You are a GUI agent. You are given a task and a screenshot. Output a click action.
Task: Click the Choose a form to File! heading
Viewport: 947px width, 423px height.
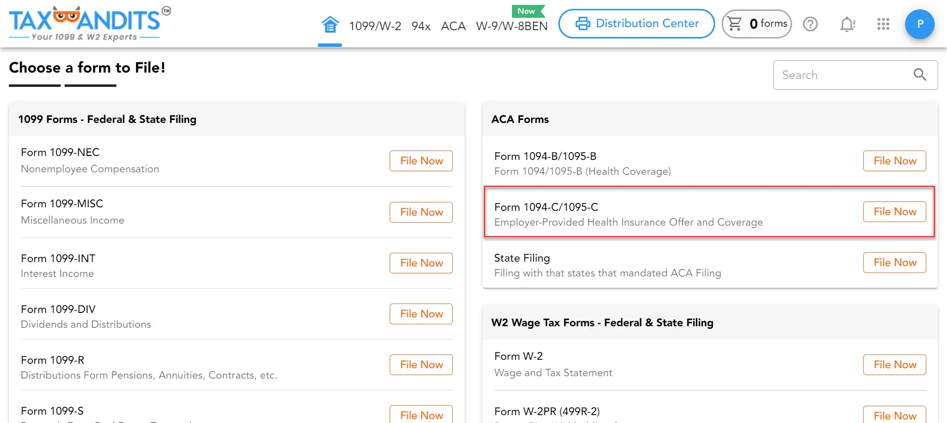coord(87,68)
